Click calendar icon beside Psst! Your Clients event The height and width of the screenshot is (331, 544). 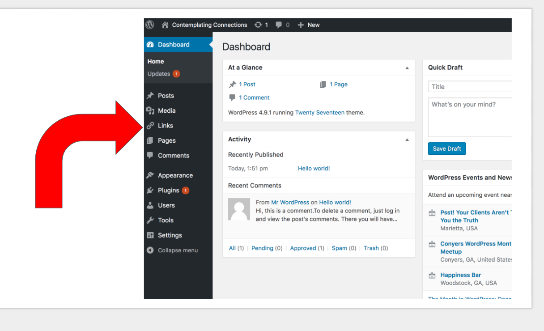(432, 213)
